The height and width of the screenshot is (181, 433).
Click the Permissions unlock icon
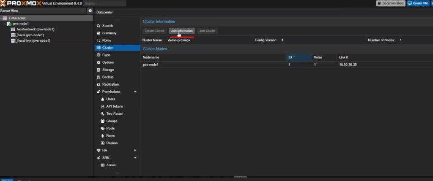point(99,92)
